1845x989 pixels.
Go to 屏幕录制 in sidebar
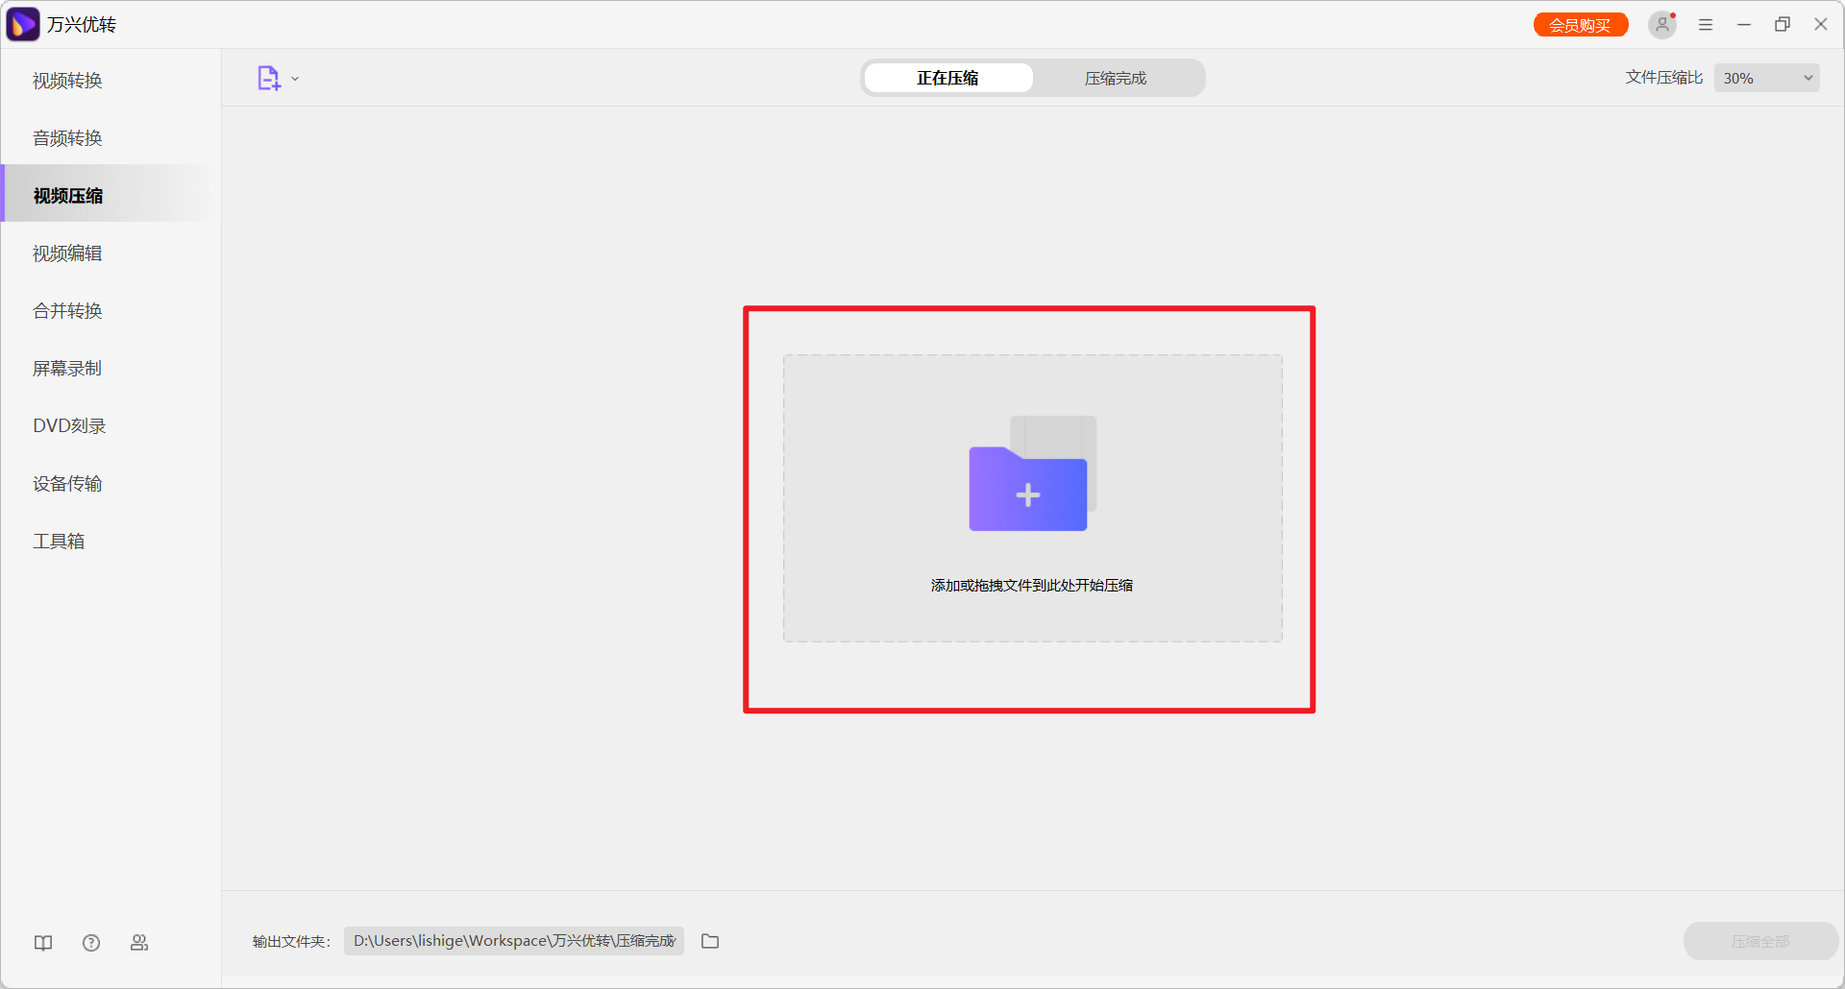pyautogui.click(x=67, y=369)
